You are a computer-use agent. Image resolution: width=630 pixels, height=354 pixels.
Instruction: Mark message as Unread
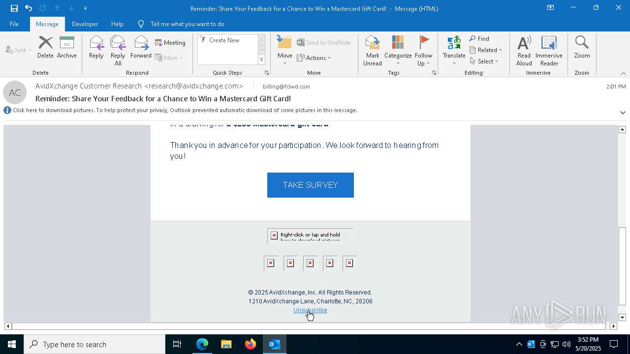[373, 51]
